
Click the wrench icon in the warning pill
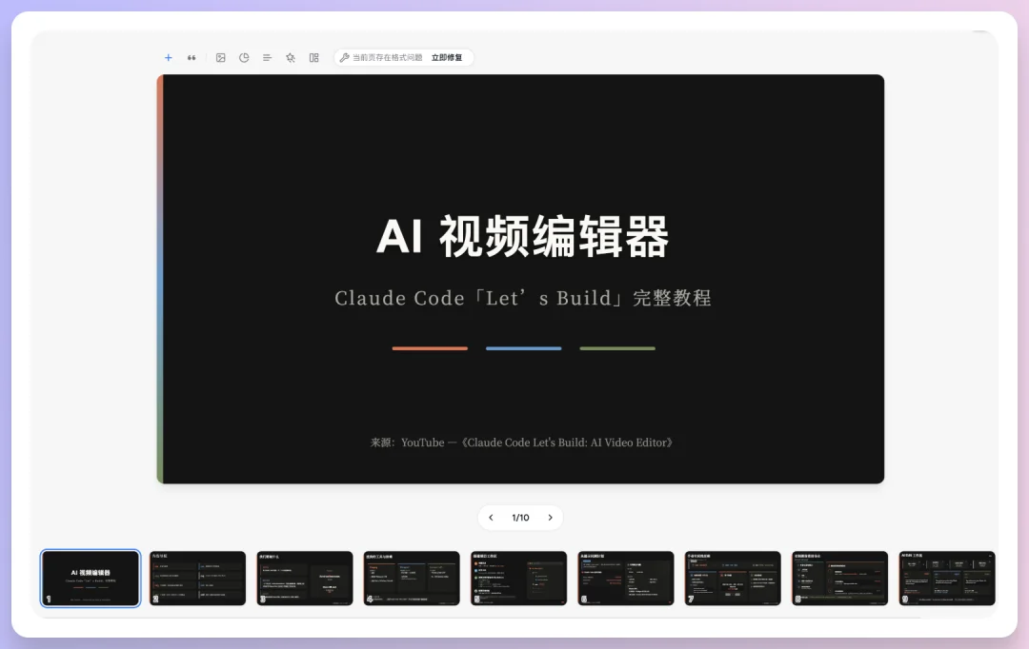(x=344, y=57)
